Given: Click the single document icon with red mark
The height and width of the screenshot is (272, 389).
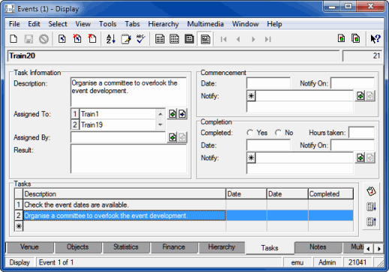Looking at the screenshot, I should click(341, 38).
